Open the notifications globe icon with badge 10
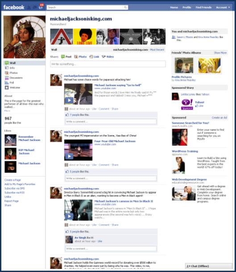Screen dimensions: 236x272 pyautogui.click(x=41, y=8)
